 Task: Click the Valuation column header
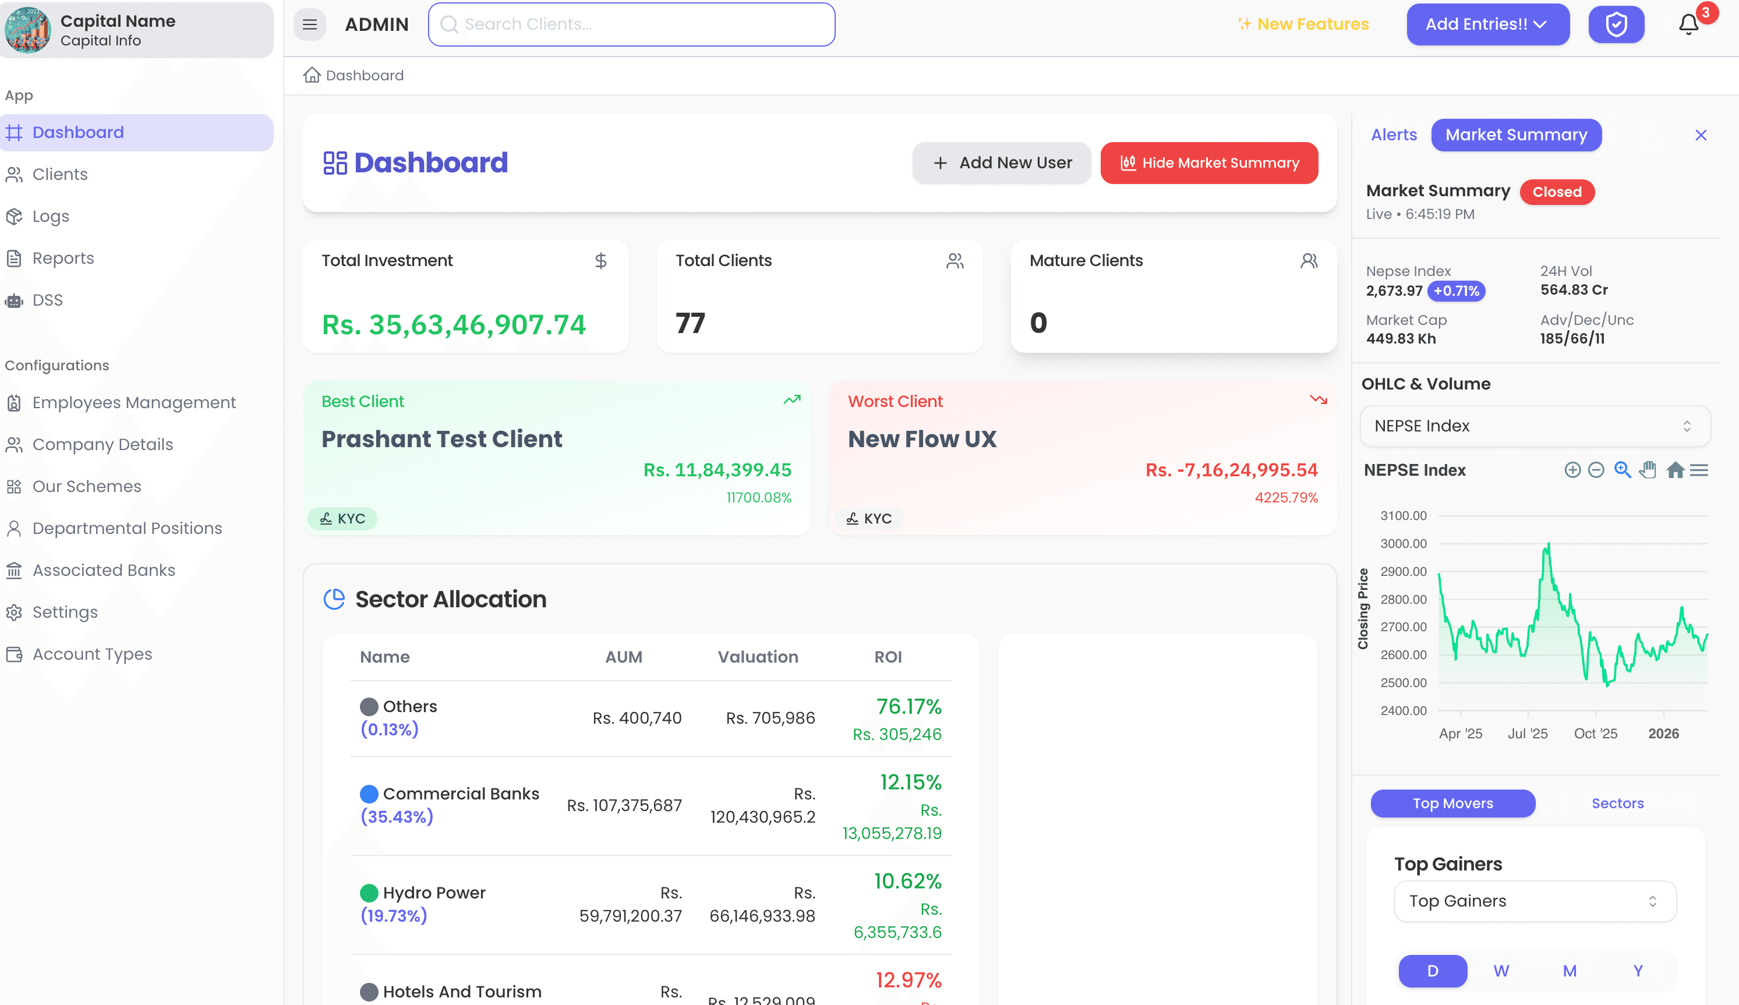758,657
